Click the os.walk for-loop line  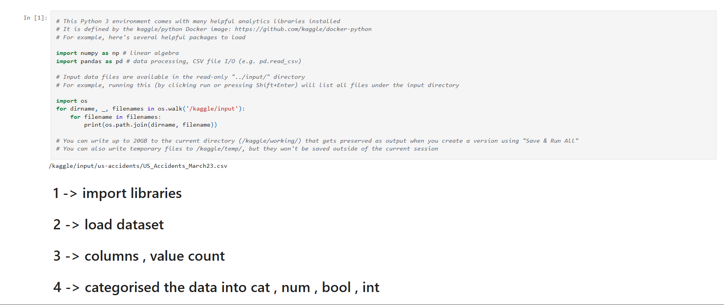150,109
